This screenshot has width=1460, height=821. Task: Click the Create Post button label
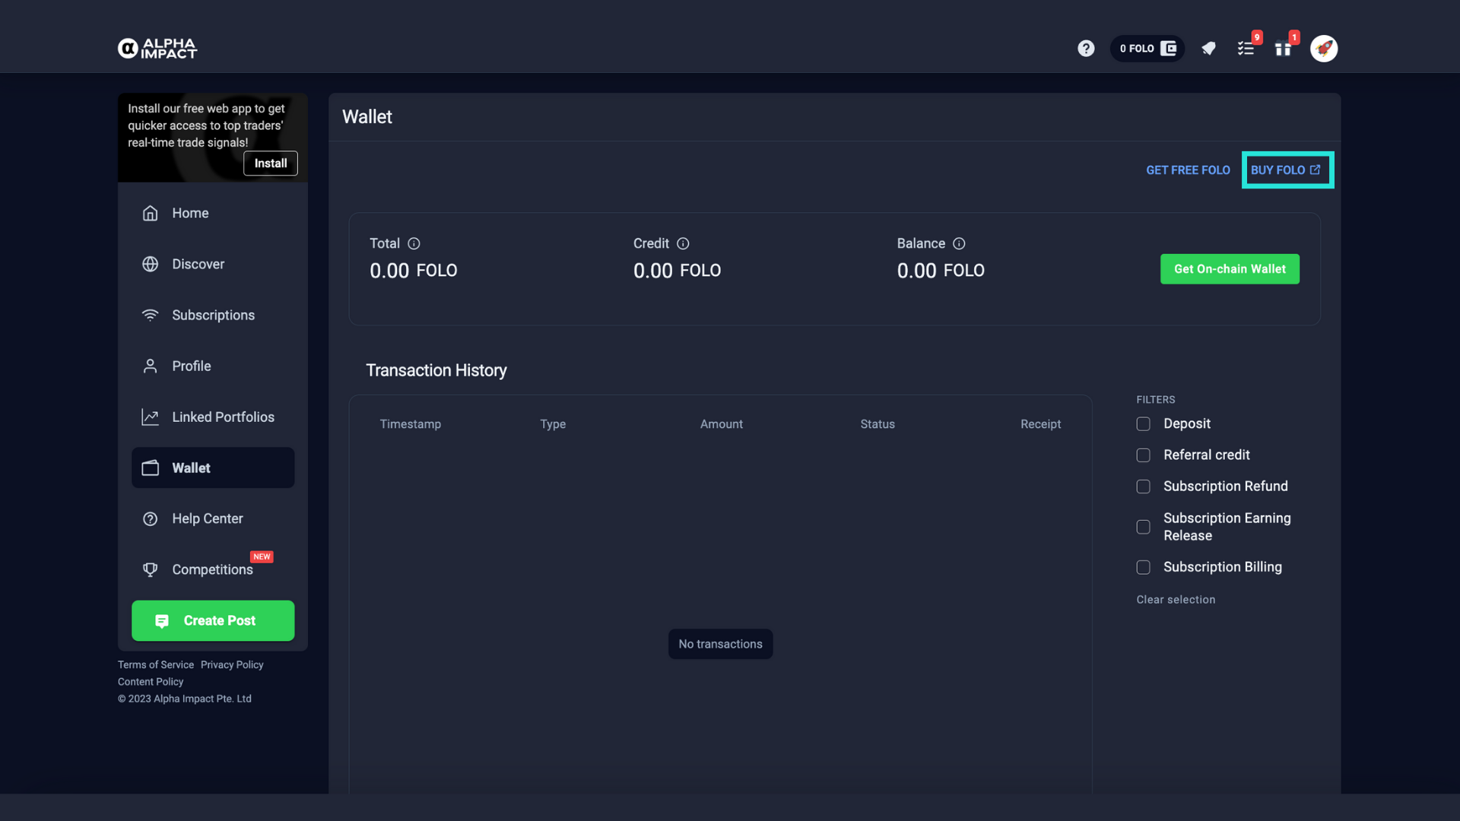[x=220, y=621]
